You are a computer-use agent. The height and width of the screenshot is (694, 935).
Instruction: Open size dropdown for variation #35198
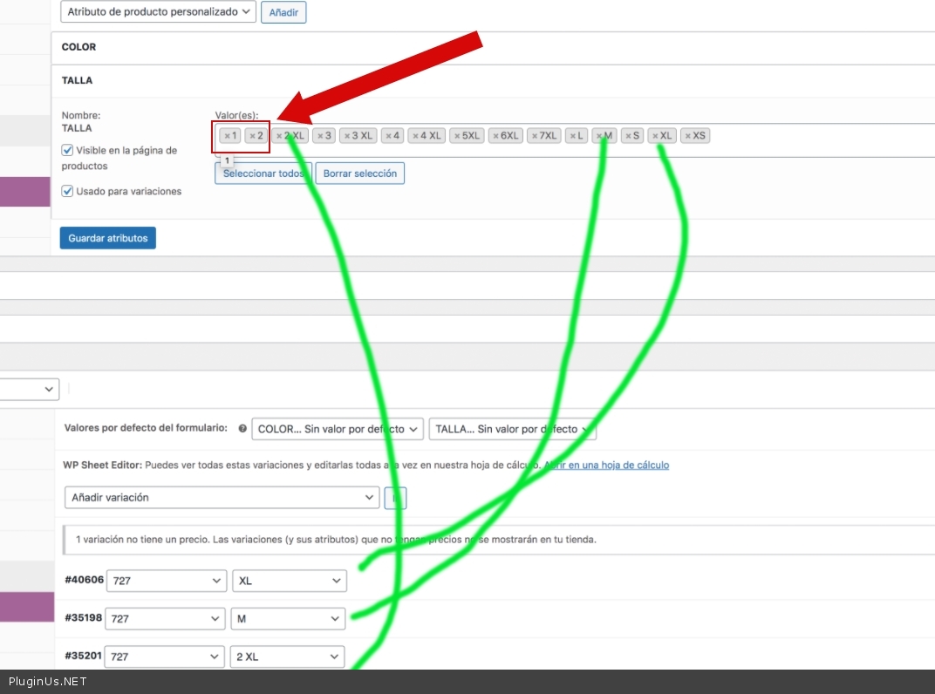[288, 618]
